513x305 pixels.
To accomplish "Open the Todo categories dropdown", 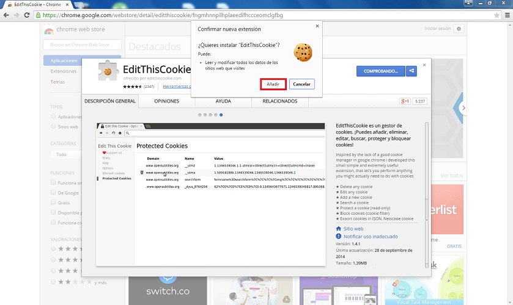I will (66, 154).
